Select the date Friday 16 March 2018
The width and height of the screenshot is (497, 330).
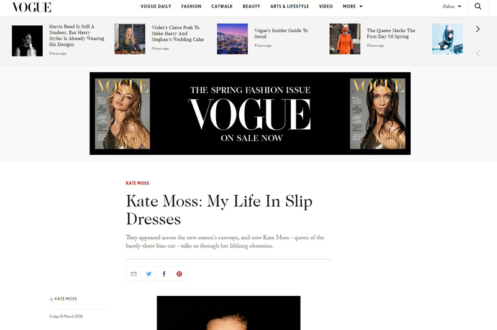pyautogui.click(x=66, y=316)
